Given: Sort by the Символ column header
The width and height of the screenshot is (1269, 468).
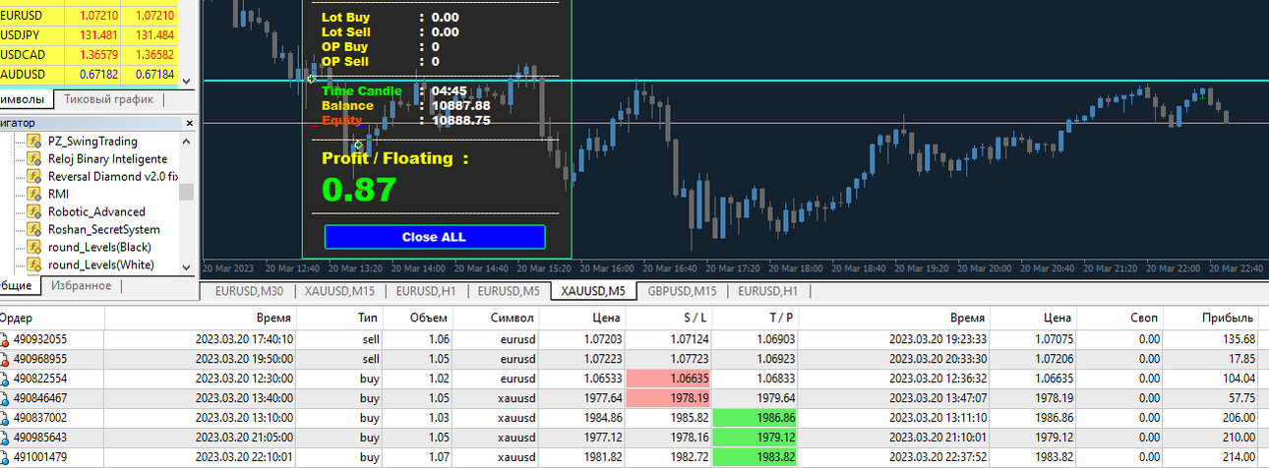Looking at the screenshot, I should pyautogui.click(x=498, y=319).
